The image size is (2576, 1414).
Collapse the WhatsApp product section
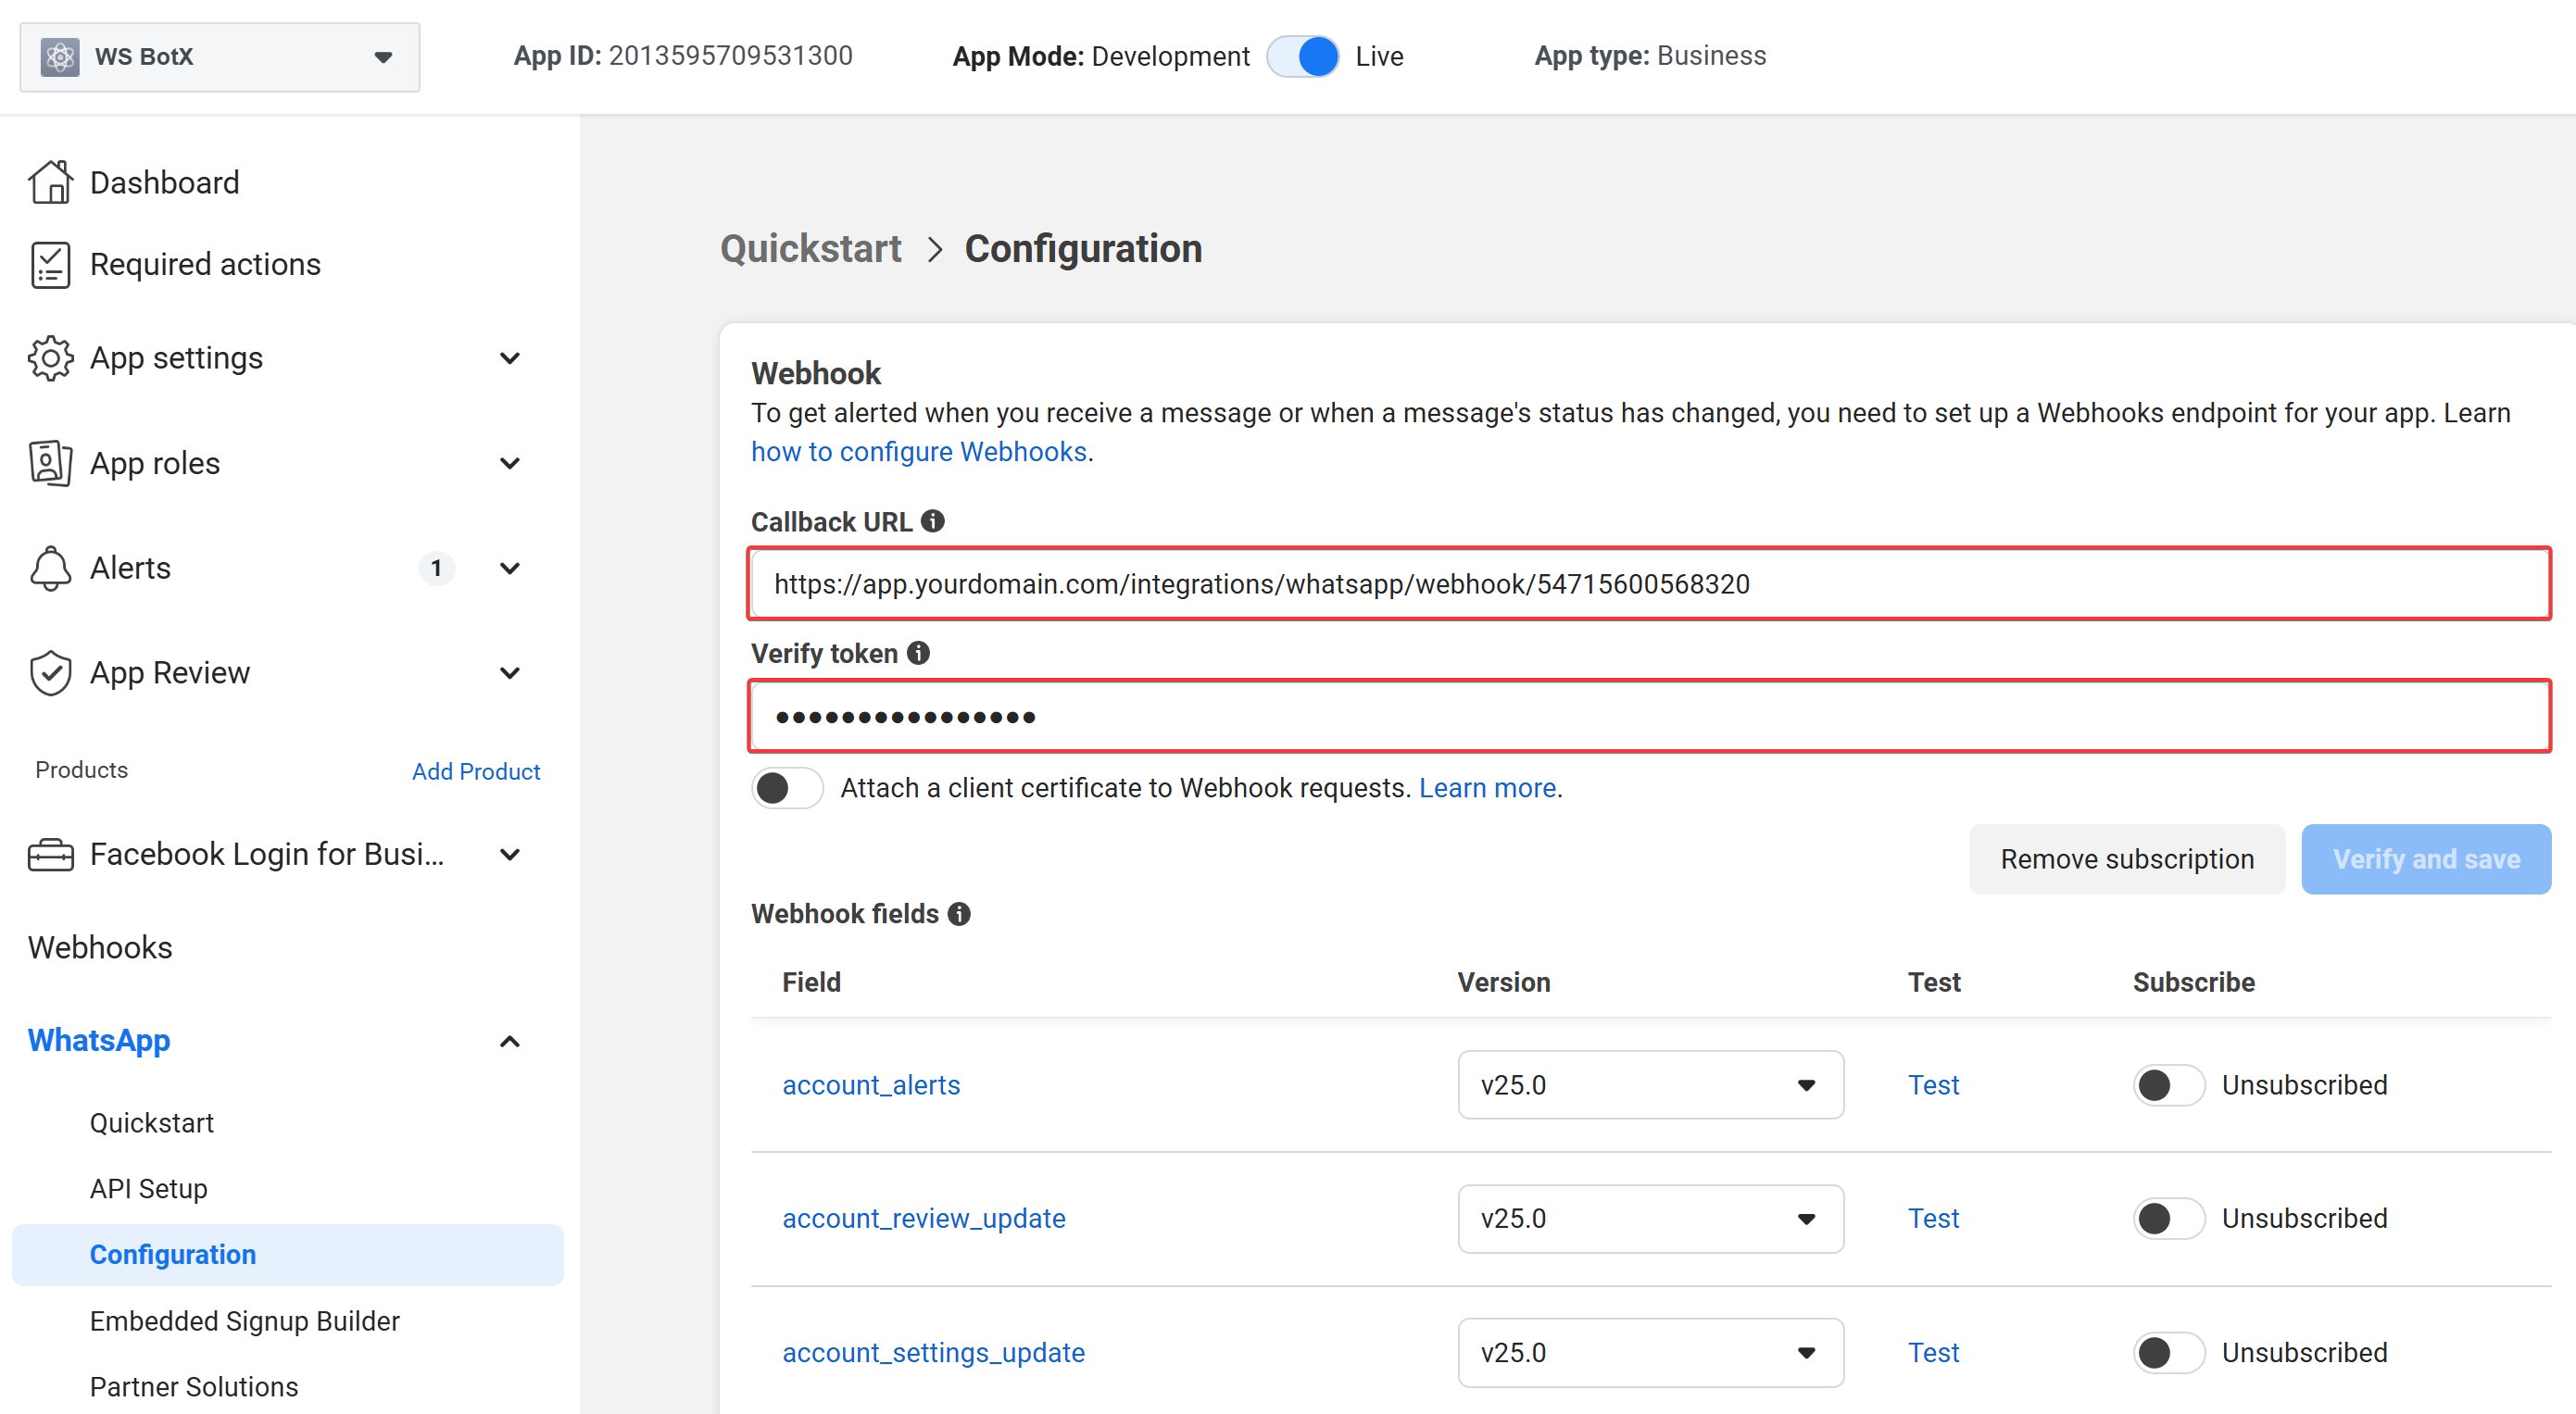(510, 1041)
